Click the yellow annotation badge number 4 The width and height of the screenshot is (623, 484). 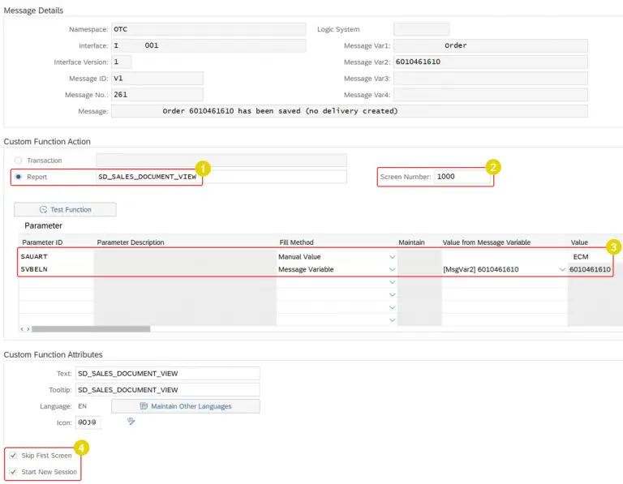click(81, 447)
